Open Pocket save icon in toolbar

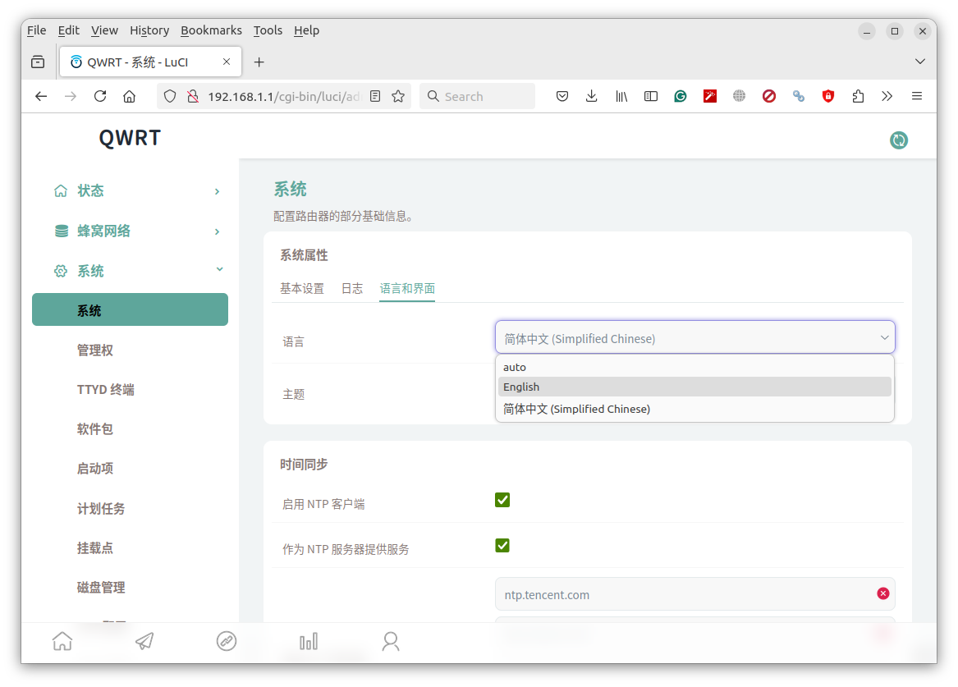tap(562, 97)
